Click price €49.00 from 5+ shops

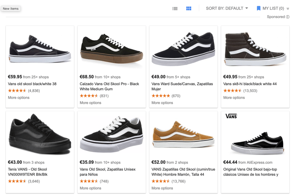[x=171, y=77]
